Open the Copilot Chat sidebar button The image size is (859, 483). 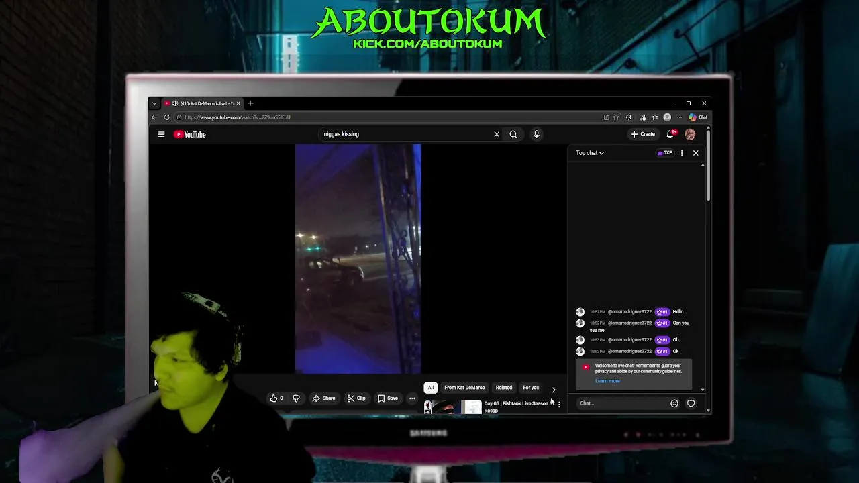tap(698, 117)
